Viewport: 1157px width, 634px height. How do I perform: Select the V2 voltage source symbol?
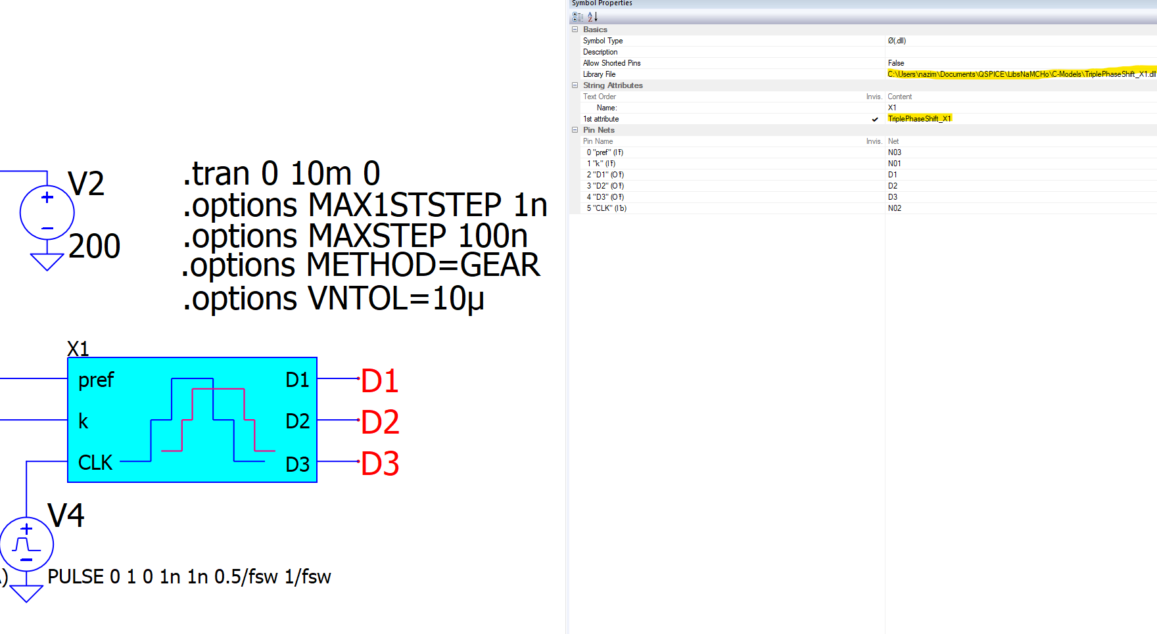(x=47, y=213)
